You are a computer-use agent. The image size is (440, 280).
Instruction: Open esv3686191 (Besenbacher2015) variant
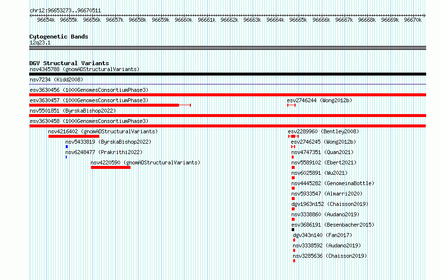click(333, 225)
